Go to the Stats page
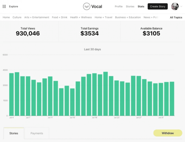185x142 pixels. point(141,6)
